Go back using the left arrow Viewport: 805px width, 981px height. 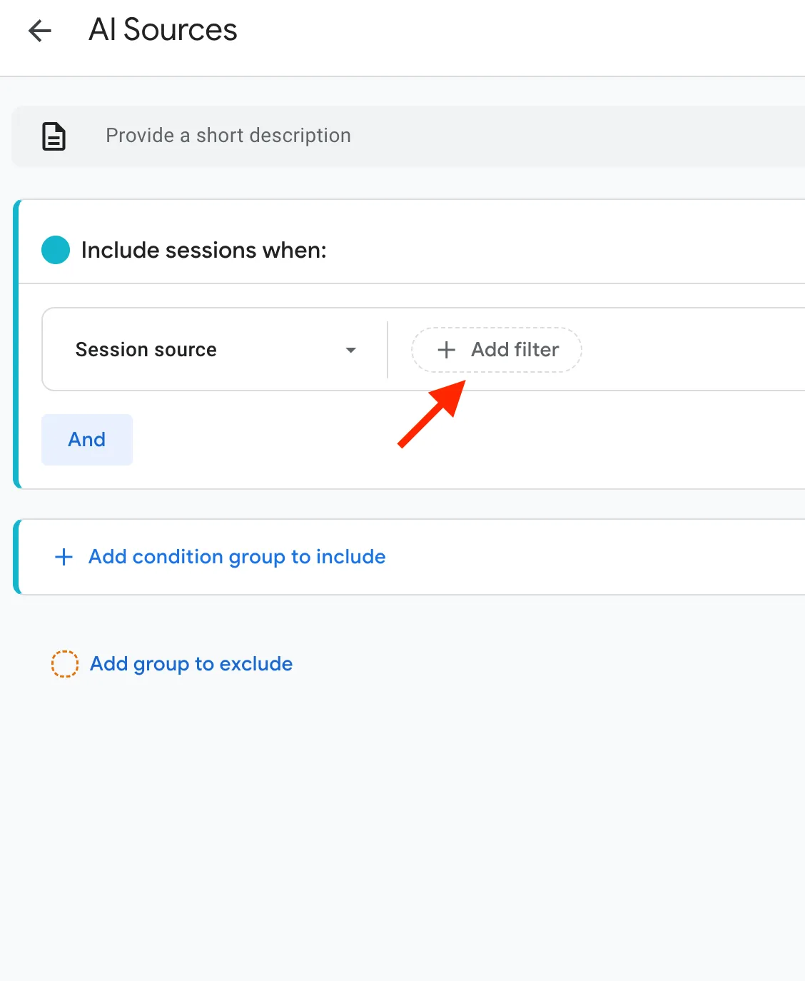40,31
